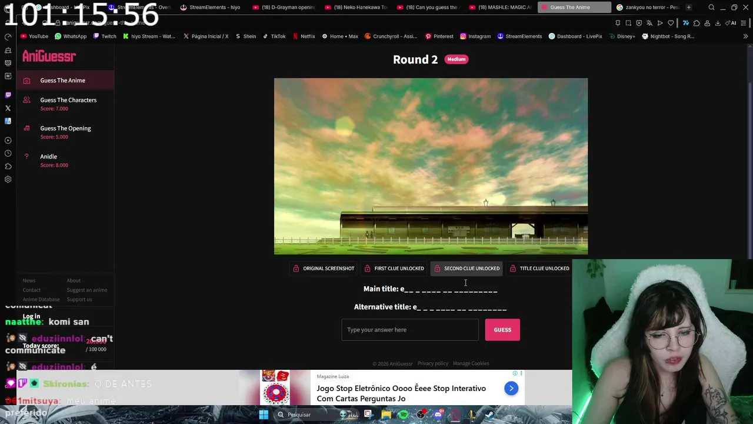Image resolution: width=753 pixels, height=424 pixels.
Task: Open the Twitch bookmark
Action: click(104, 37)
